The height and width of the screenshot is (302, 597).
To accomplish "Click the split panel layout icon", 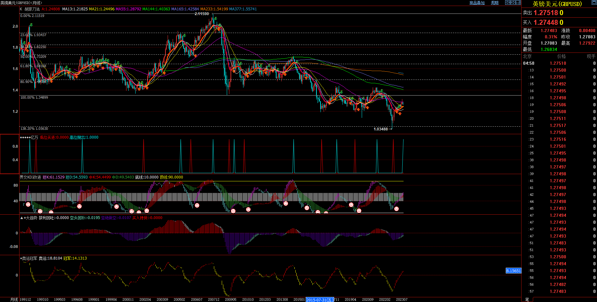I will pyautogui.click(x=518, y=3).
